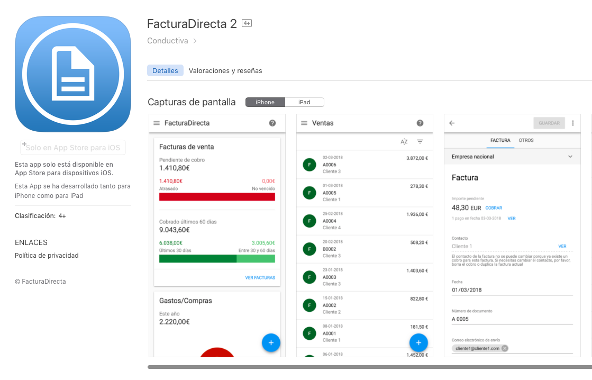
Task: Click the Gastos/Compras card title
Action: (x=185, y=301)
